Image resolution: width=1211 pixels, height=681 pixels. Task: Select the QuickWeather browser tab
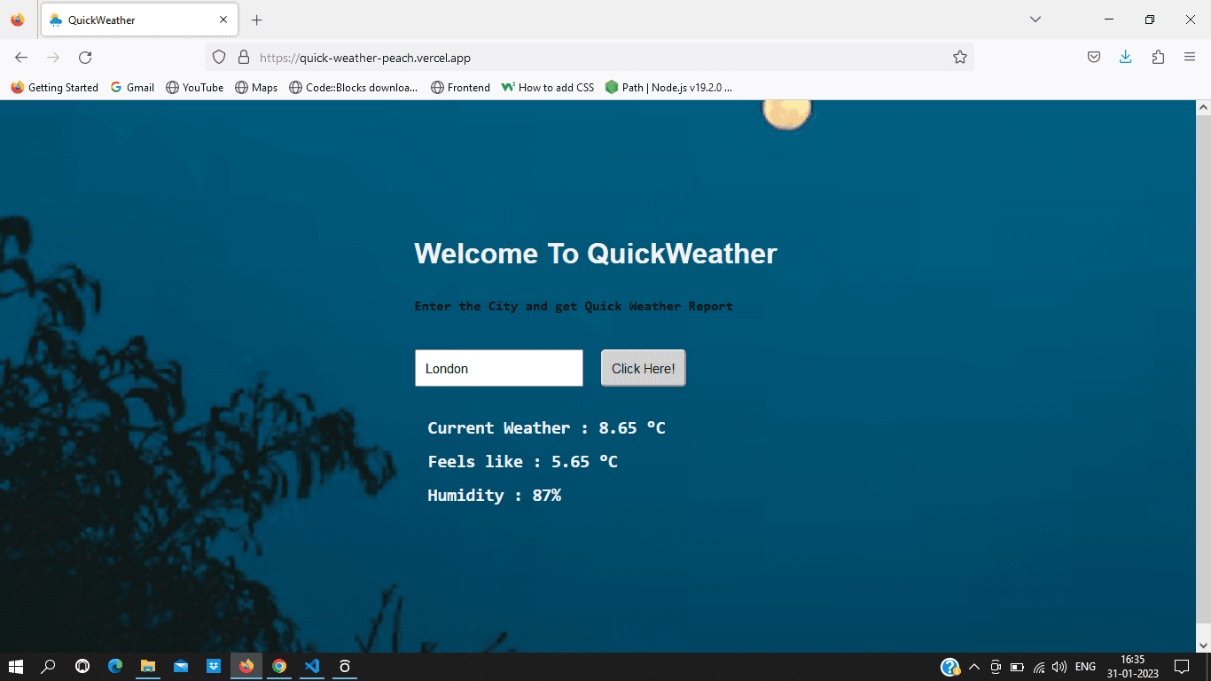coord(133,20)
